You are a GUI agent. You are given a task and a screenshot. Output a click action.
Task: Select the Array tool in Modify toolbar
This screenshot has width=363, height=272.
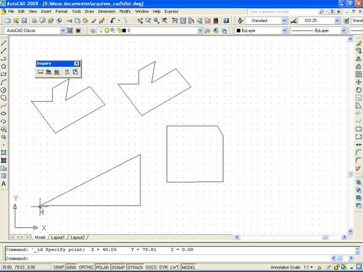coord(358,74)
